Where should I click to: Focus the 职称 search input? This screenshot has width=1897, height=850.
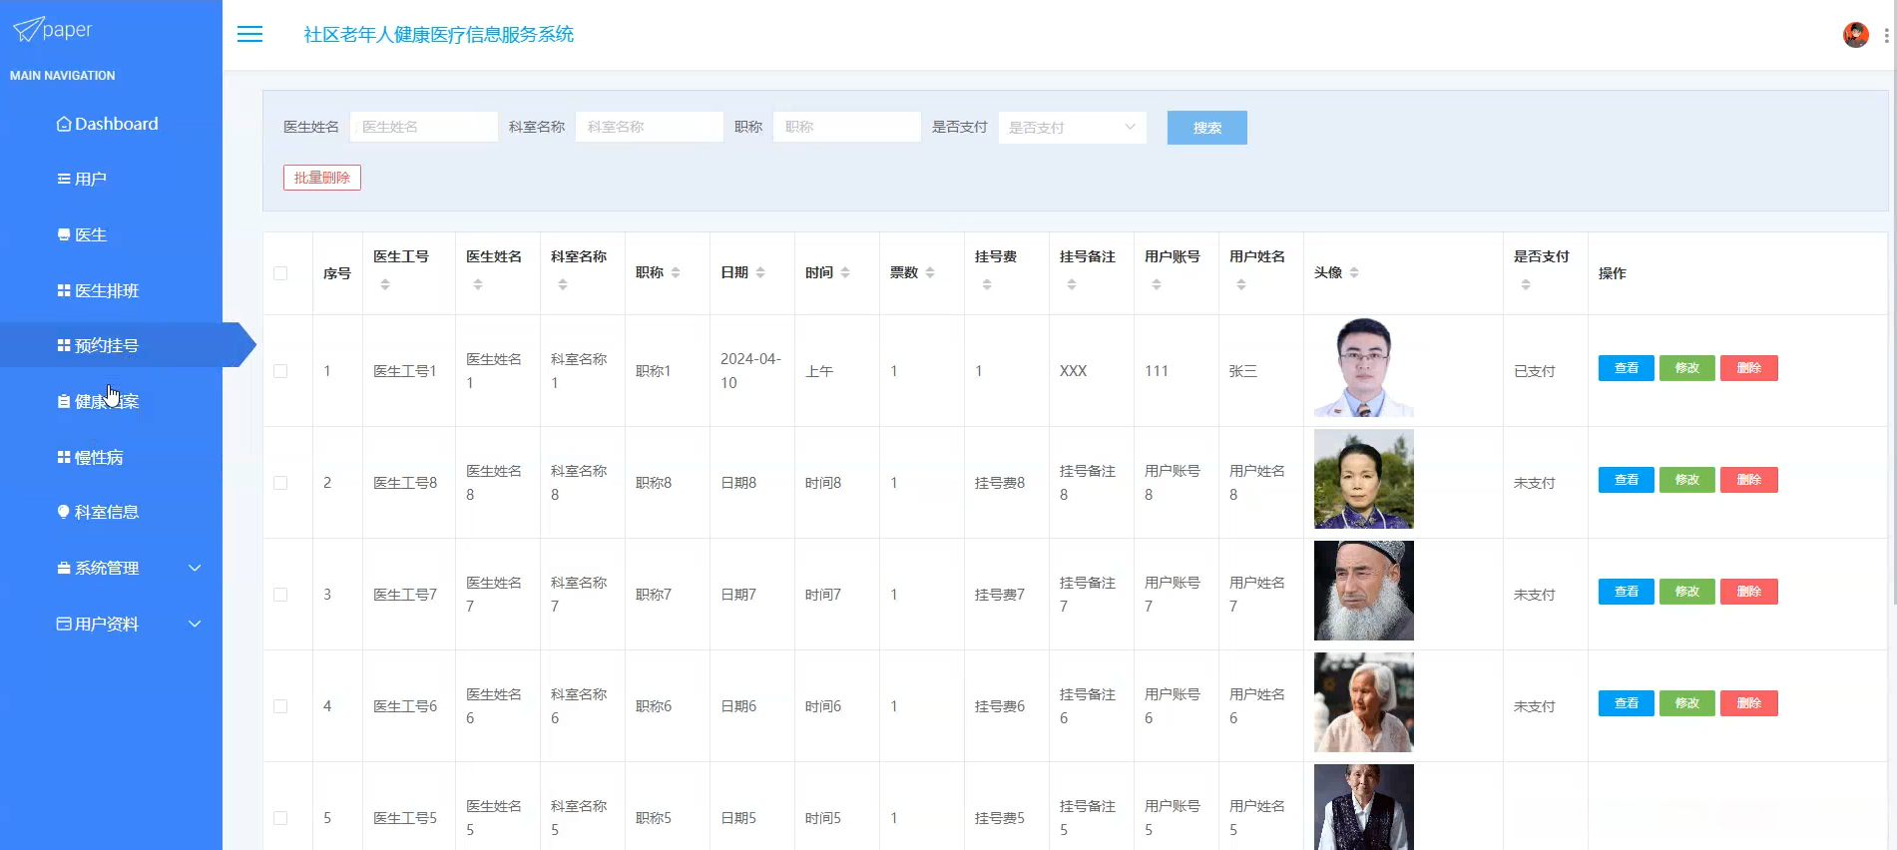click(847, 127)
